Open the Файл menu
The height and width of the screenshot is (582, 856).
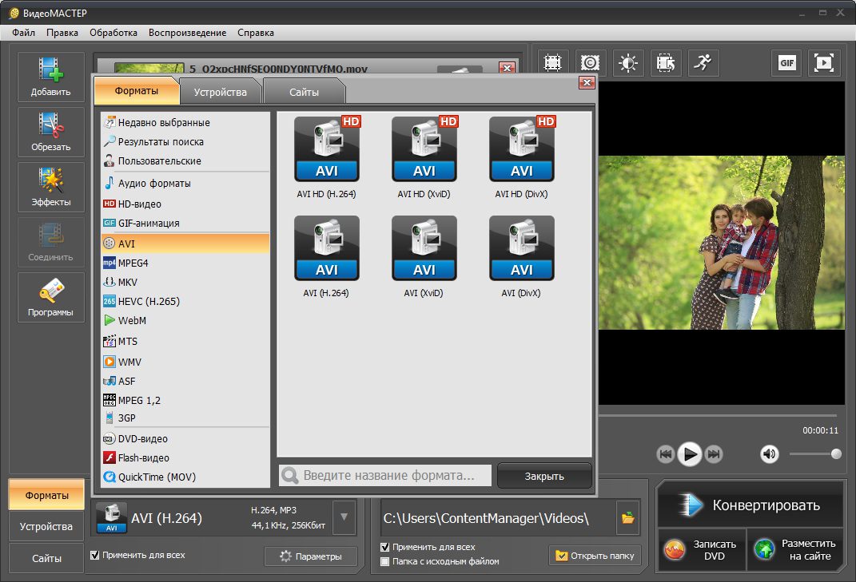pos(23,33)
